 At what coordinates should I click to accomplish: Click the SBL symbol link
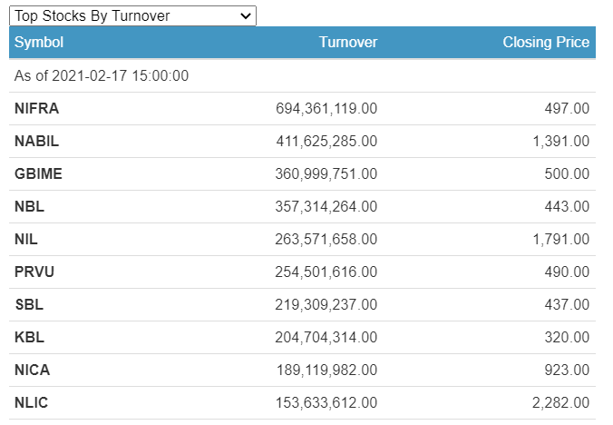pyautogui.click(x=29, y=304)
